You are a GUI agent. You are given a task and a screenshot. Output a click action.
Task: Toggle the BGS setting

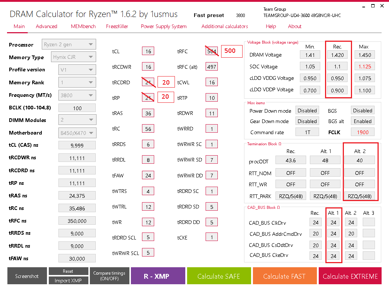pyautogui.click(x=362, y=110)
